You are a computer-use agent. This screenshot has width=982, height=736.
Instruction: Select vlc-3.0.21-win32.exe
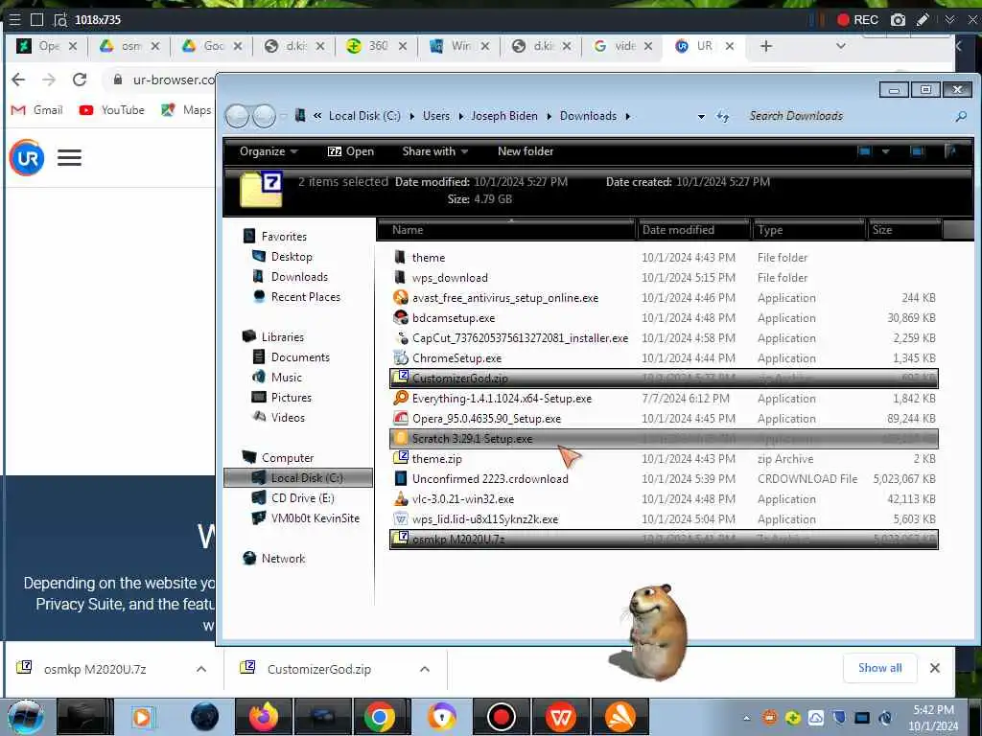pyautogui.click(x=463, y=498)
